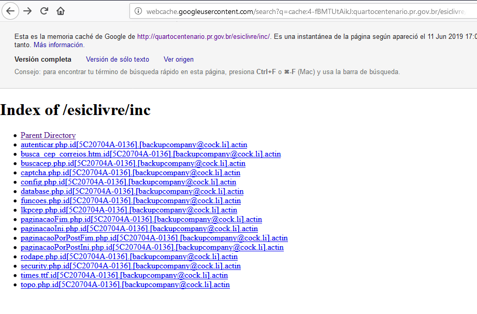Open the Parent Directory link
Image resolution: width=477 pixels, height=314 pixels.
[48, 135]
